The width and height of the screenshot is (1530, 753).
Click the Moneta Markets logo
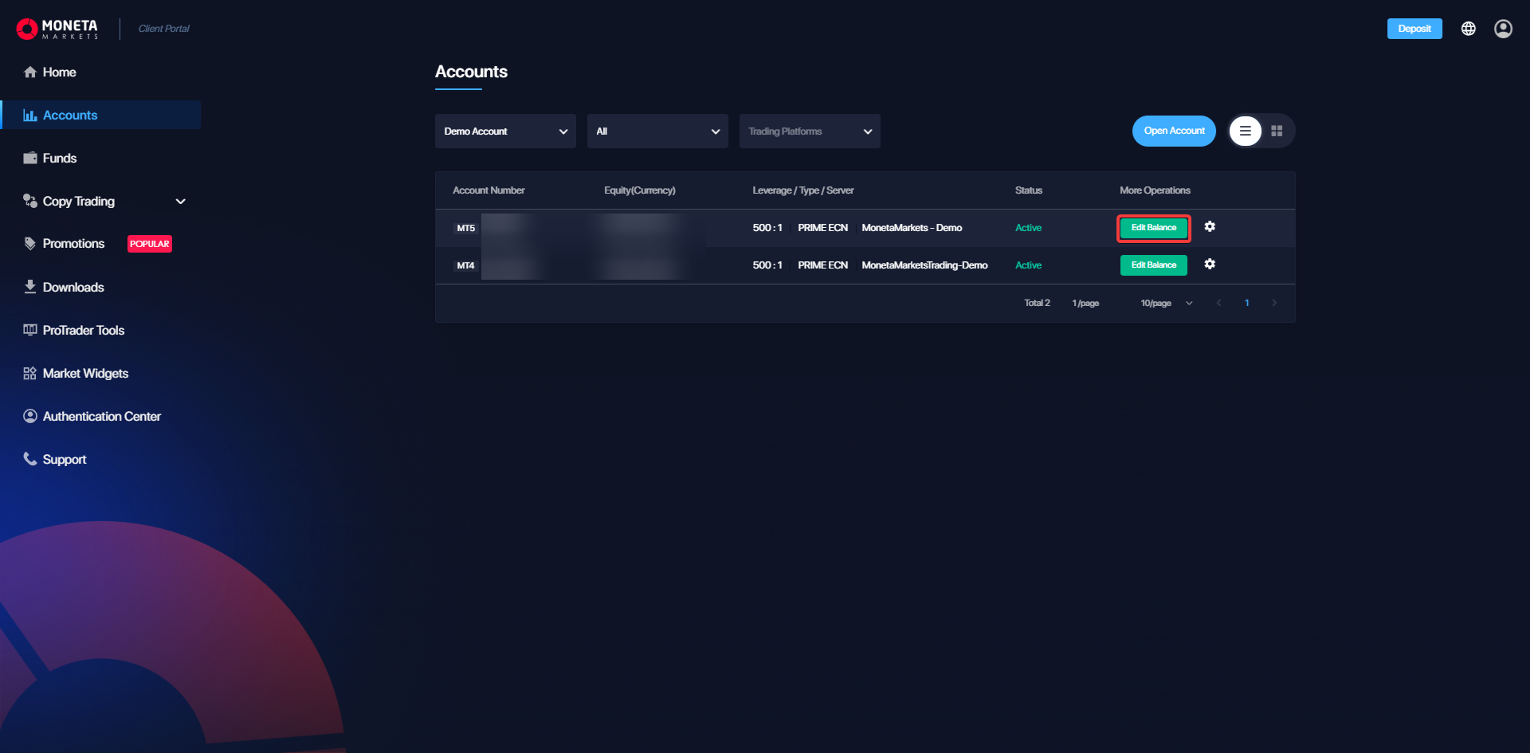tap(57, 29)
